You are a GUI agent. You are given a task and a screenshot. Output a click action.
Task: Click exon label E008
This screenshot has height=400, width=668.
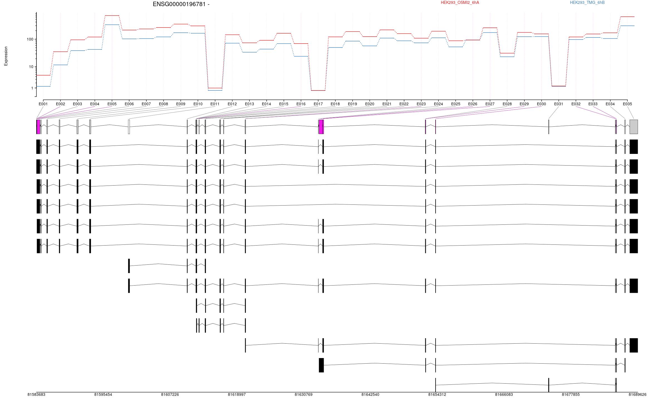point(163,104)
